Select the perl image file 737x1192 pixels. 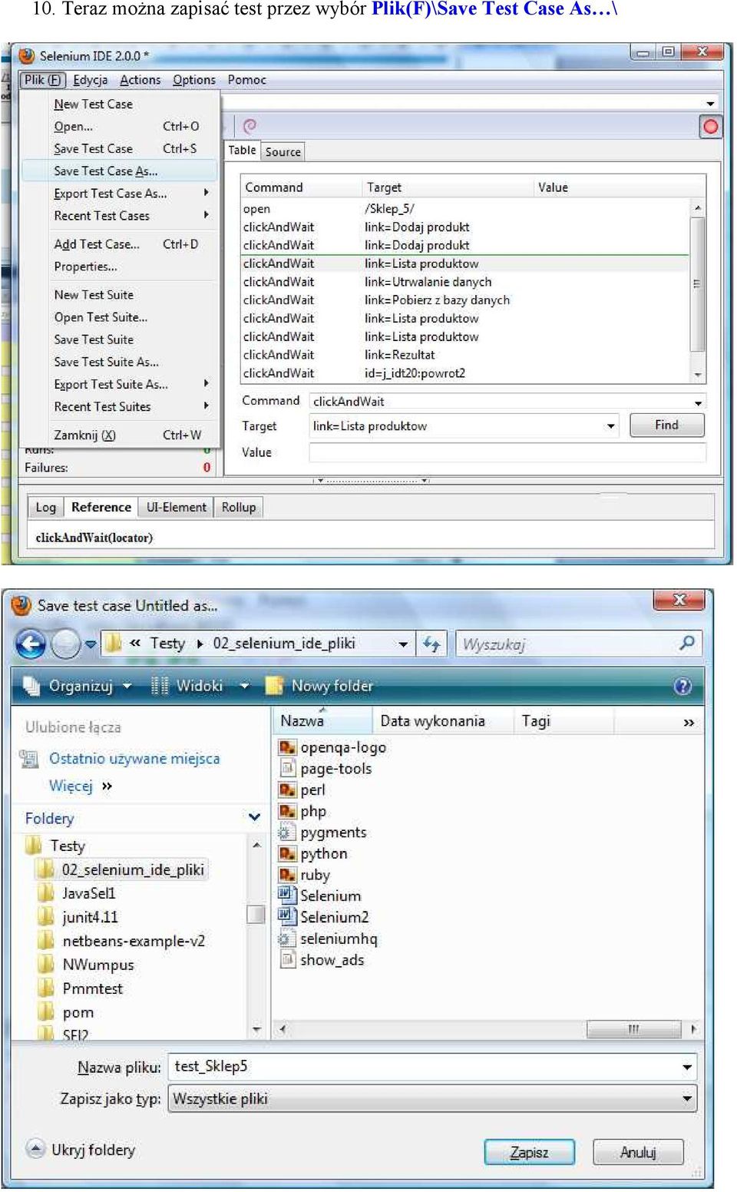pos(302,790)
